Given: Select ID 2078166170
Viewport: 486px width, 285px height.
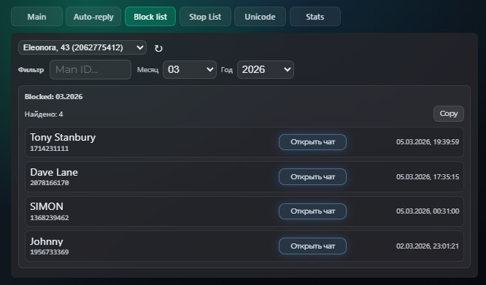Looking at the screenshot, I should [x=50, y=183].
